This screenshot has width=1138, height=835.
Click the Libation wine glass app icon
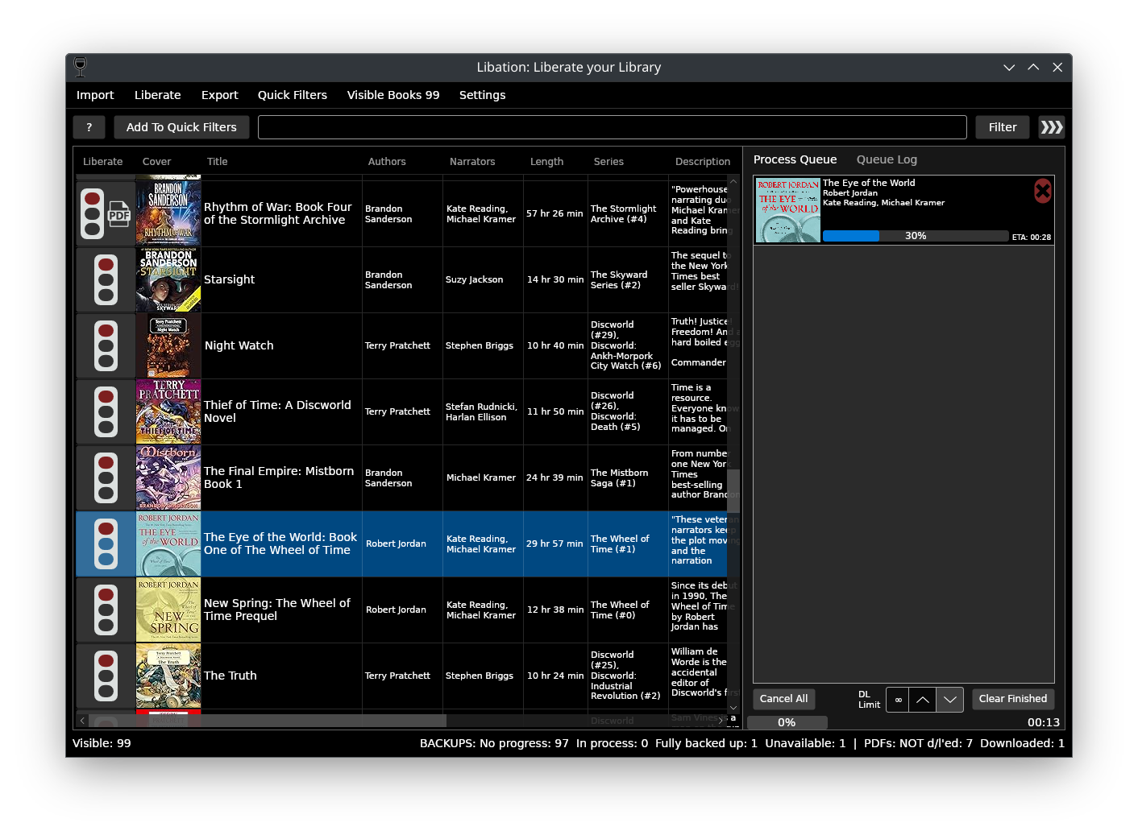[x=80, y=67]
